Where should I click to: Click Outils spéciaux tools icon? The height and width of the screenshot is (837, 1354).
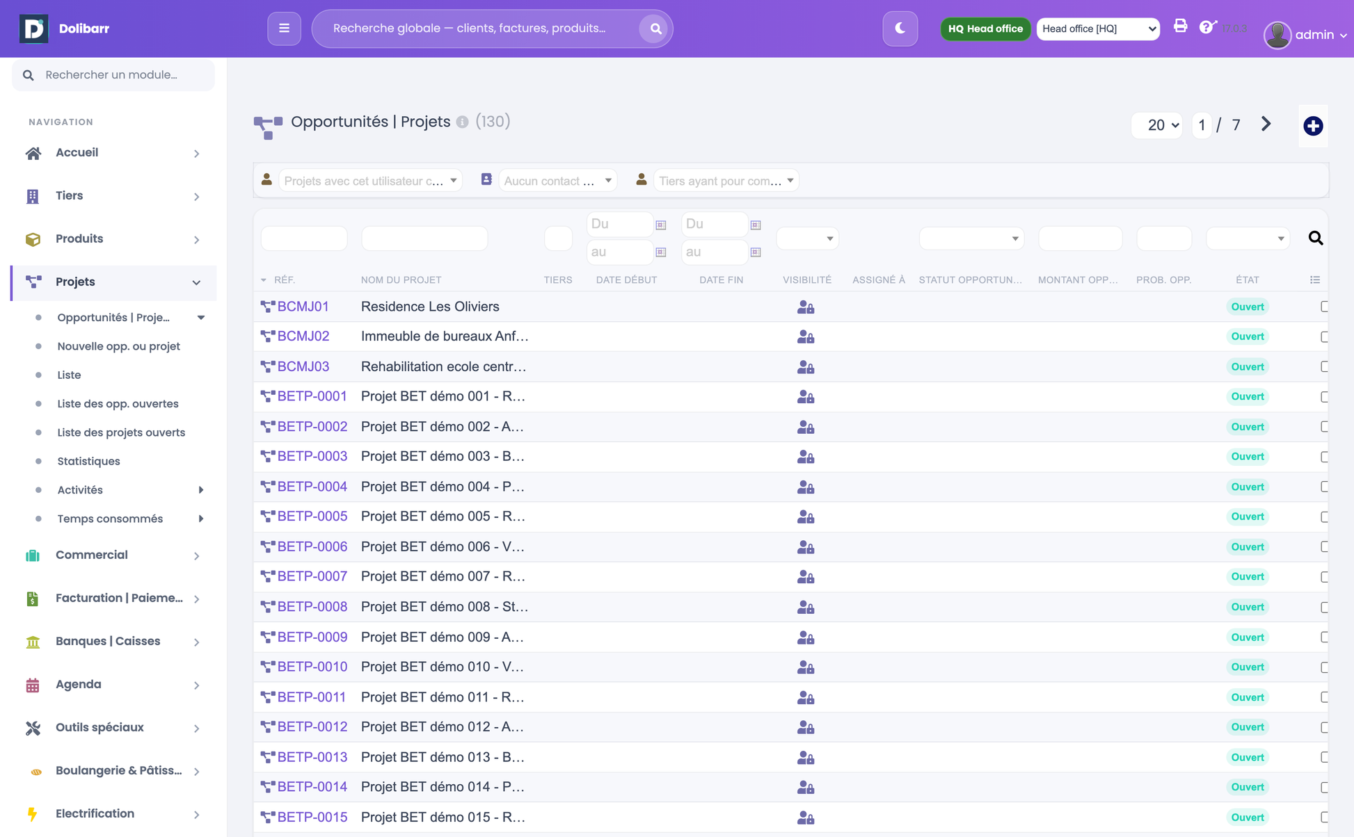(x=33, y=728)
